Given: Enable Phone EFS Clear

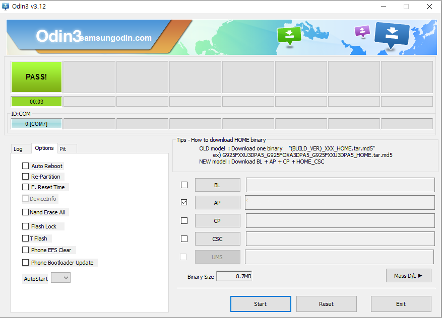Looking at the screenshot, I should [x=25, y=250].
